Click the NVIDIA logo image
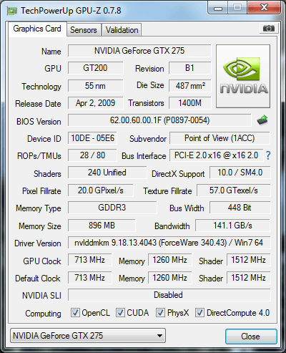This screenshot has width=286, height=353. tap(243, 77)
